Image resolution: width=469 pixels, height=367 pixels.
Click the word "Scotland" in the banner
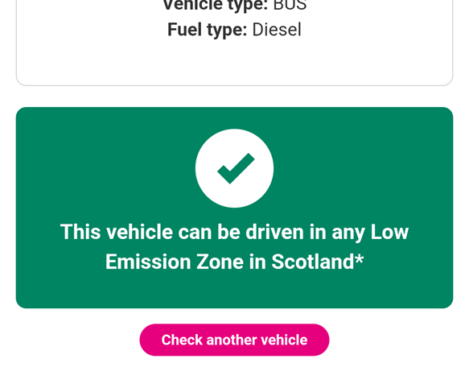313,262
